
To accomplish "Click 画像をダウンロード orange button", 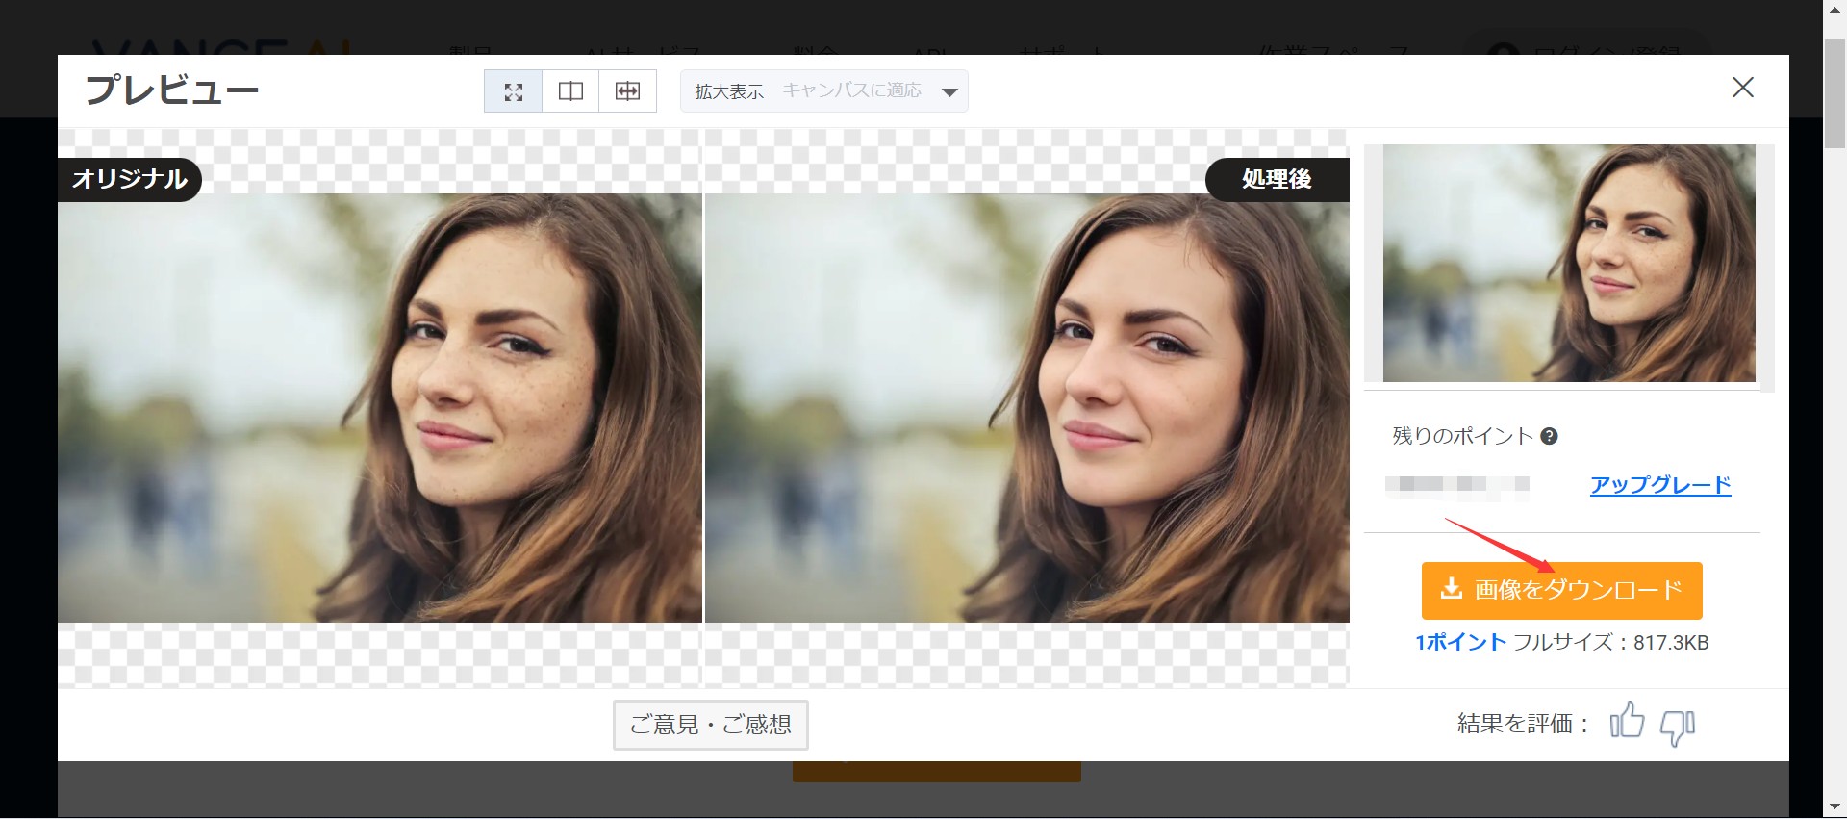I will tap(1561, 590).
